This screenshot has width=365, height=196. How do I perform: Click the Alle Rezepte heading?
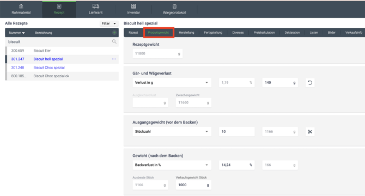point(16,23)
